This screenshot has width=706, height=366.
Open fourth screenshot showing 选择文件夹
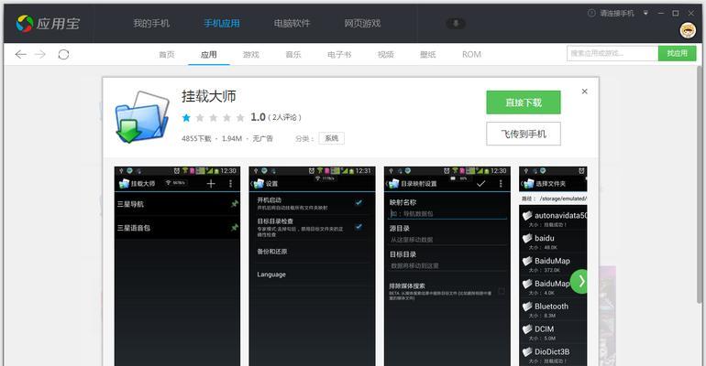coord(553,266)
